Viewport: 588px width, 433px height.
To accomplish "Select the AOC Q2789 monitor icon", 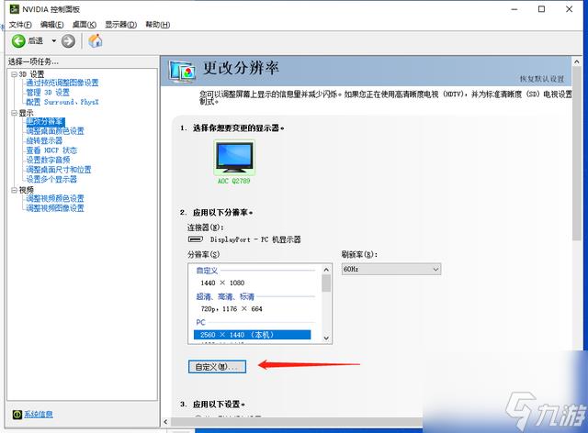I will coord(234,157).
